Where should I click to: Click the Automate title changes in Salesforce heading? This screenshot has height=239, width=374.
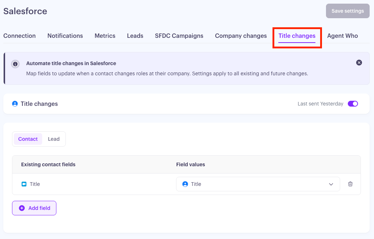pos(71,63)
